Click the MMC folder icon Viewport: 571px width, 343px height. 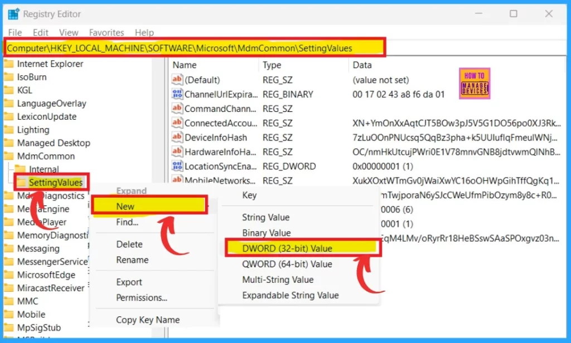click(9, 301)
